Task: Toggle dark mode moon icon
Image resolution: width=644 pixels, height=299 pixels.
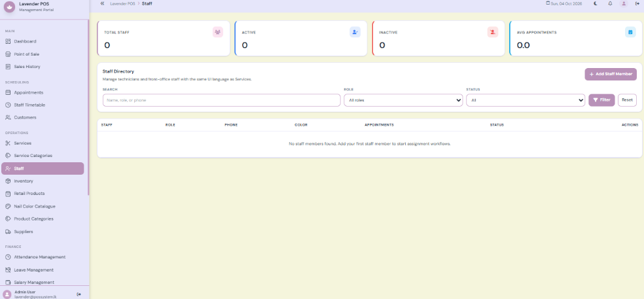Action: (596, 3)
